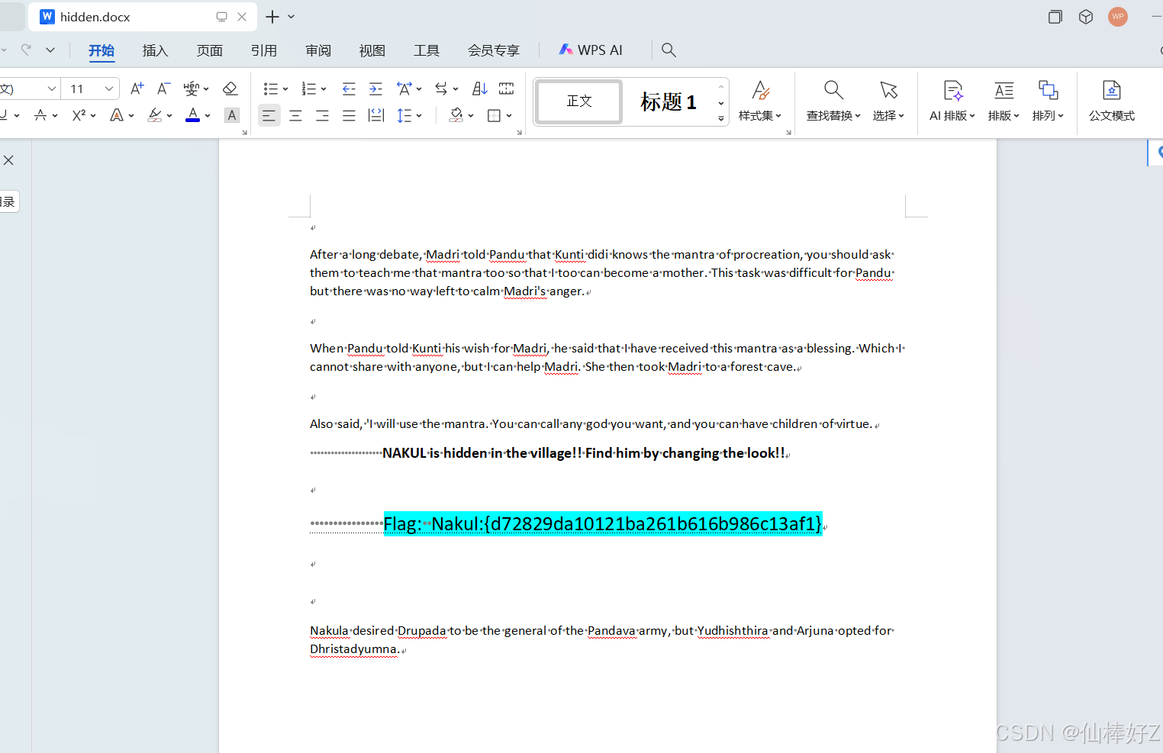Expand the highlight color dropdown arrow
1163x753 pixels.
tap(169, 116)
